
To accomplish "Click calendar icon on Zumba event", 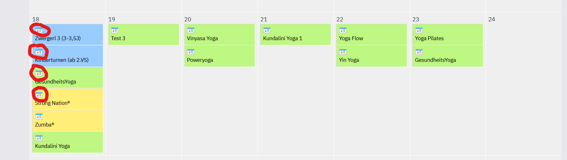I will point(39,116).
